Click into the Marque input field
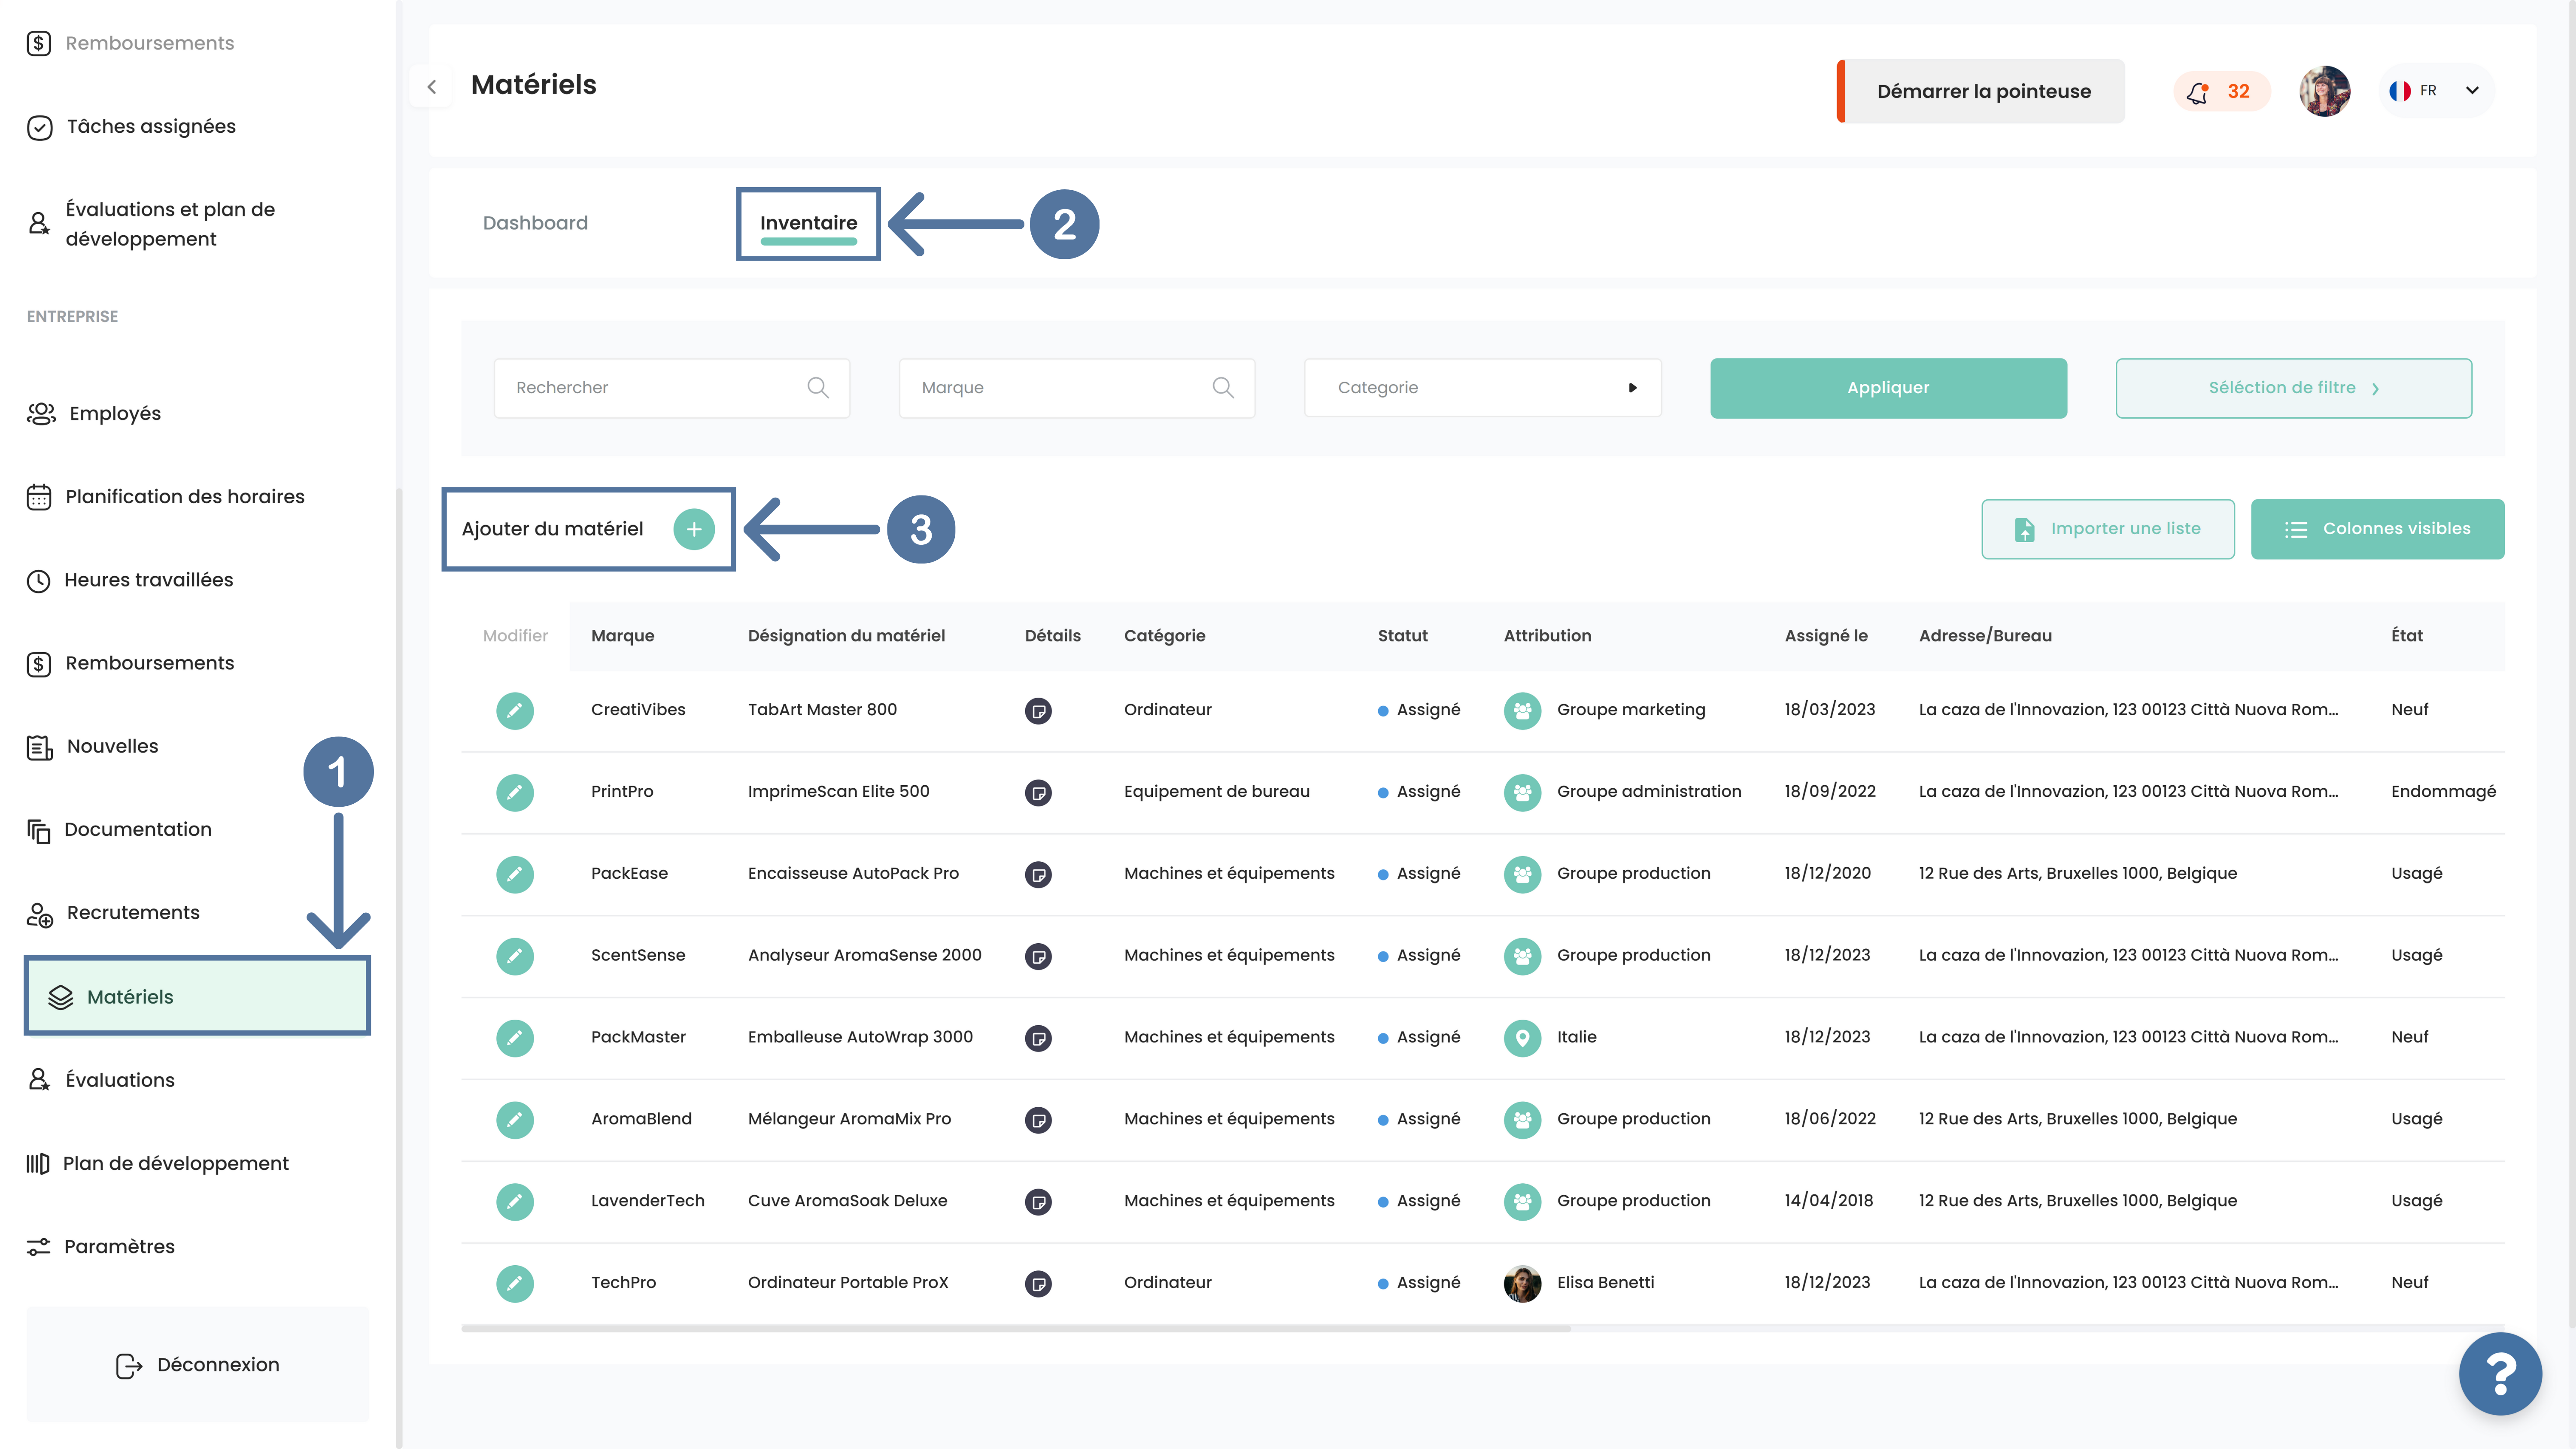The height and width of the screenshot is (1449, 2576). (1077, 388)
